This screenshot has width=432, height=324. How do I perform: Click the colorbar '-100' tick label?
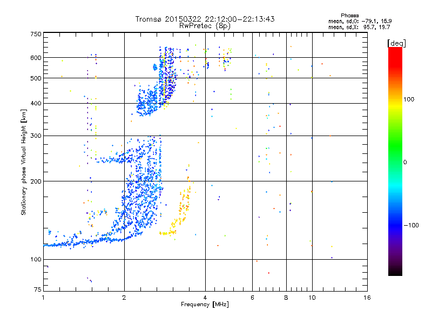click(x=411, y=225)
